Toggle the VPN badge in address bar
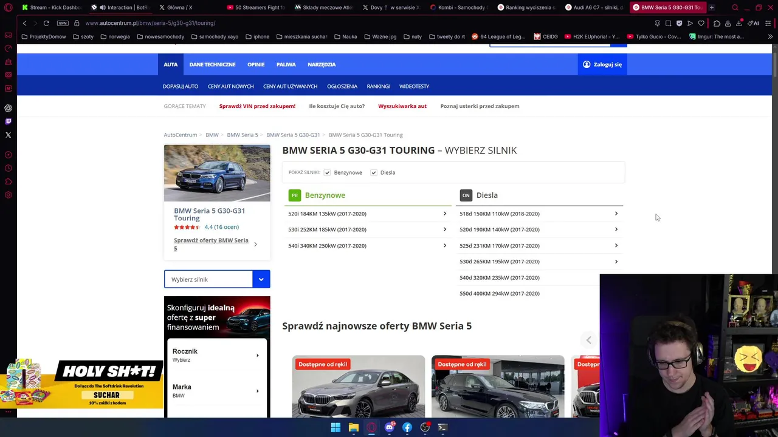This screenshot has width=778, height=437. 63,23
